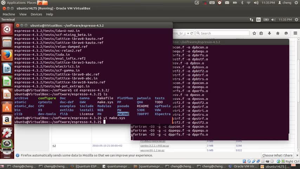Click the VirtualBox hard disk activity icon
This screenshot has height=169, width=300.
[244, 161]
